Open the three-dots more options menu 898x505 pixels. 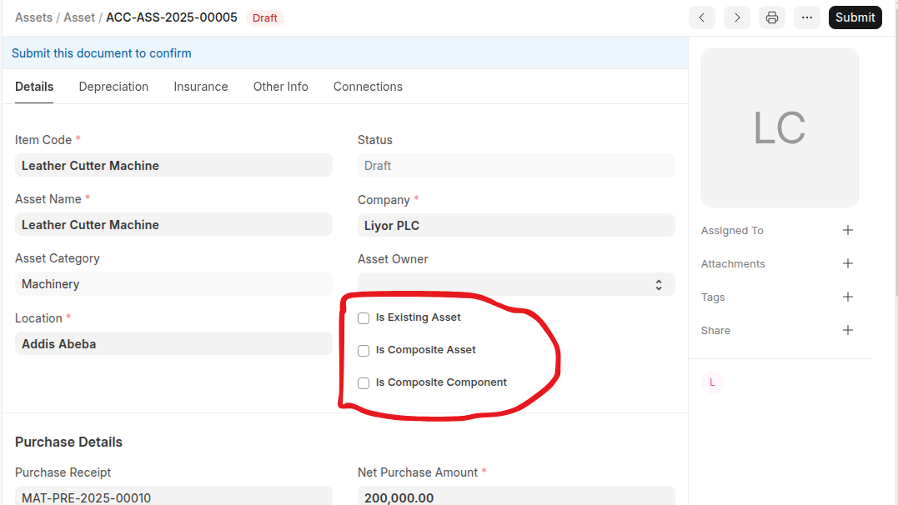[807, 17]
